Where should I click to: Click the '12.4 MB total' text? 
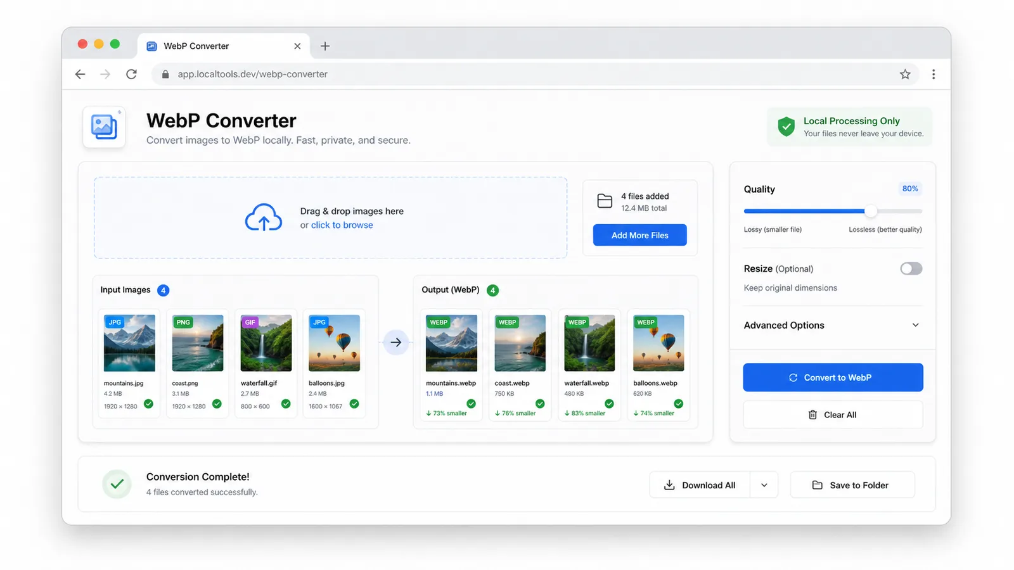tap(644, 208)
